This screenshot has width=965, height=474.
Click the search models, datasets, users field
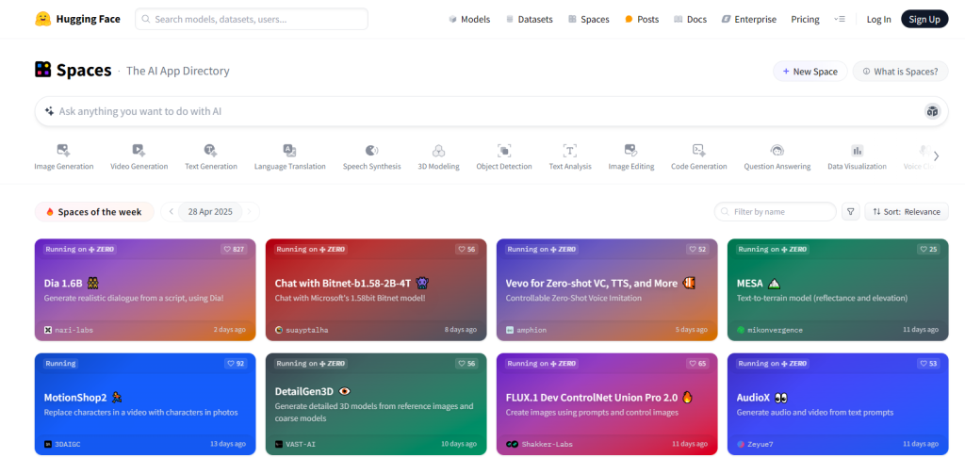point(252,19)
